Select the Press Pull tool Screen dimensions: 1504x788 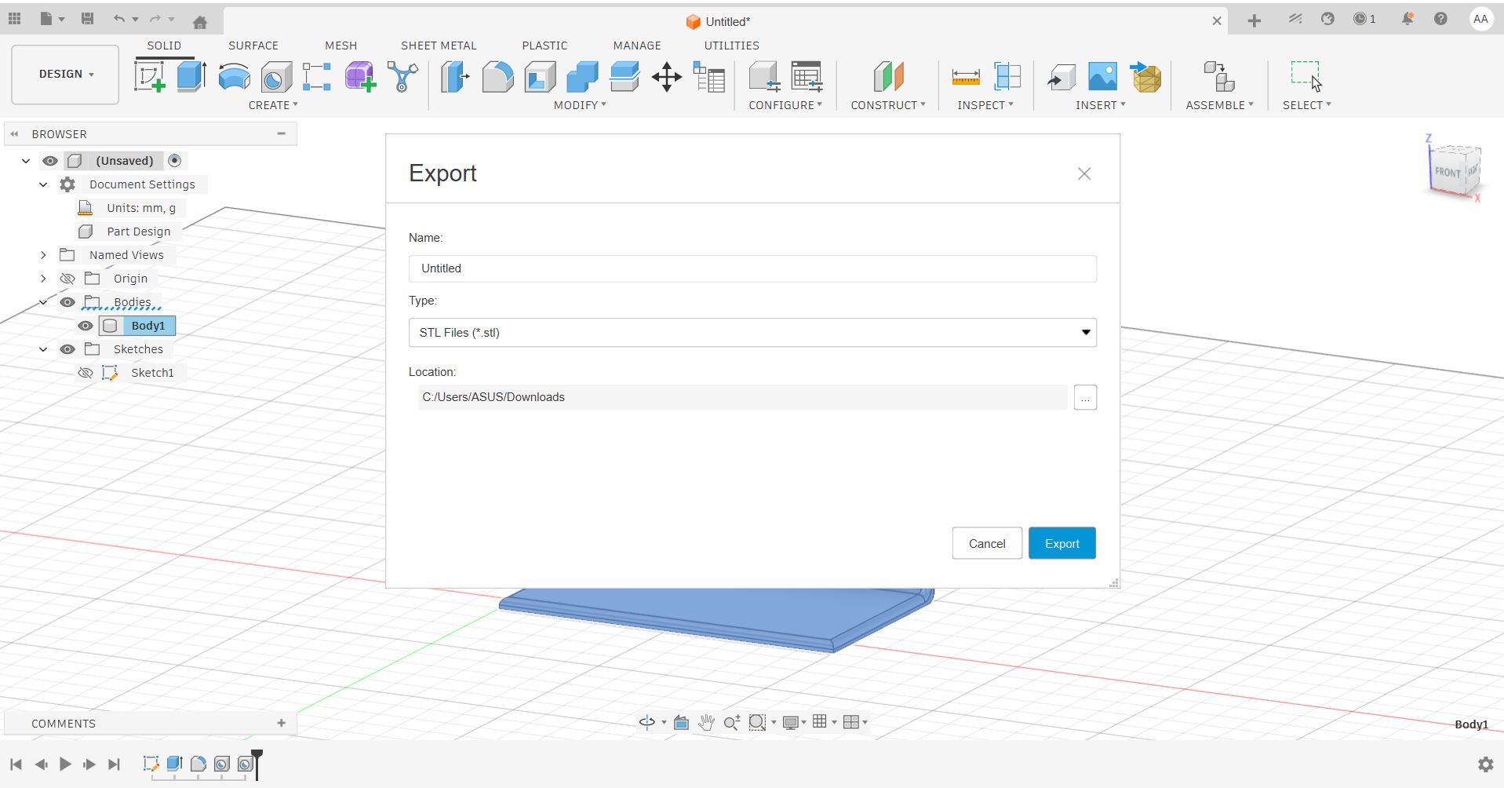pyautogui.click(x=455, y=77)
